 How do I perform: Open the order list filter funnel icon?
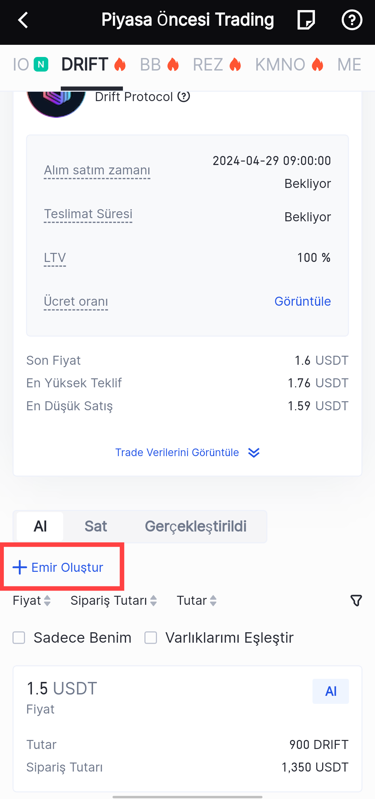(356, 601)
